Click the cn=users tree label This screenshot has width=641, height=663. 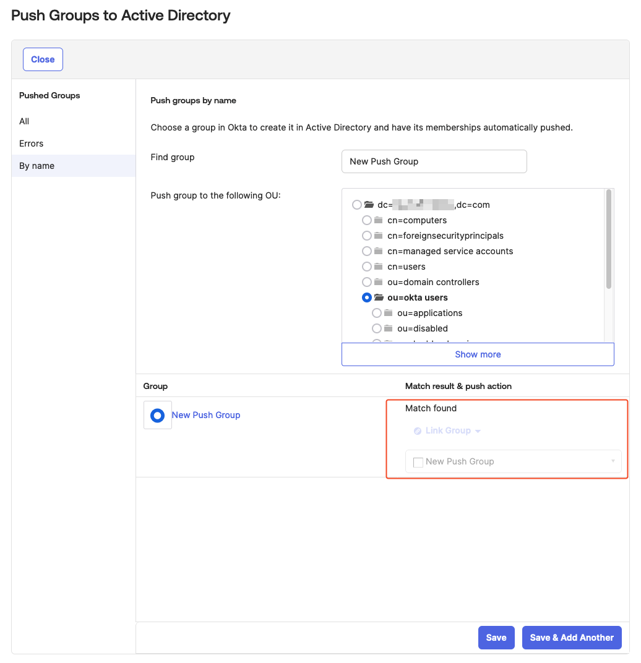click(407, 267)
